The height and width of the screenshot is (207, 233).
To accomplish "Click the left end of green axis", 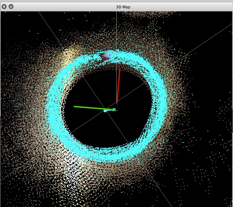I will click(x=75, y=107).
